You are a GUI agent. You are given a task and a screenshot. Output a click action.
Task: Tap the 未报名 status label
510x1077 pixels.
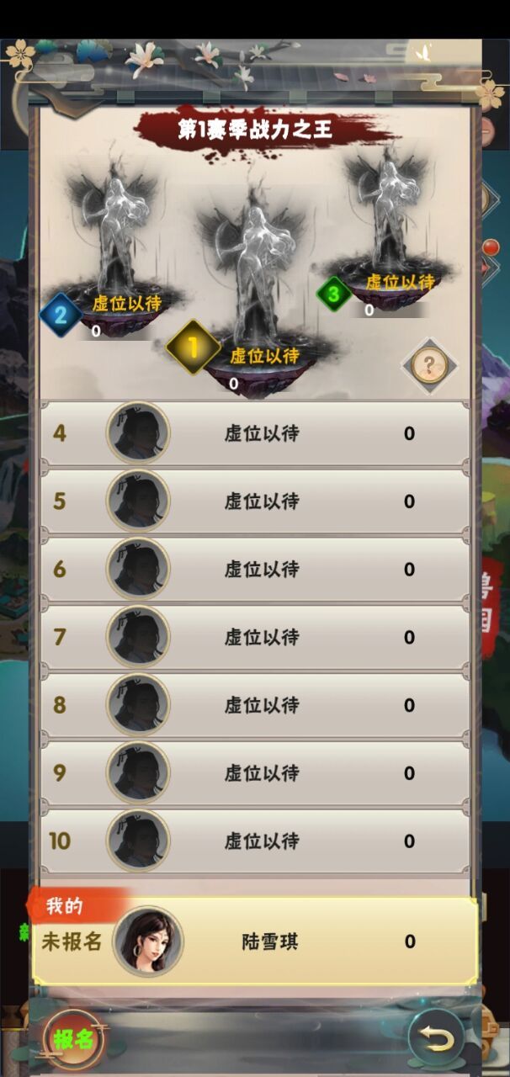point(72,942)
